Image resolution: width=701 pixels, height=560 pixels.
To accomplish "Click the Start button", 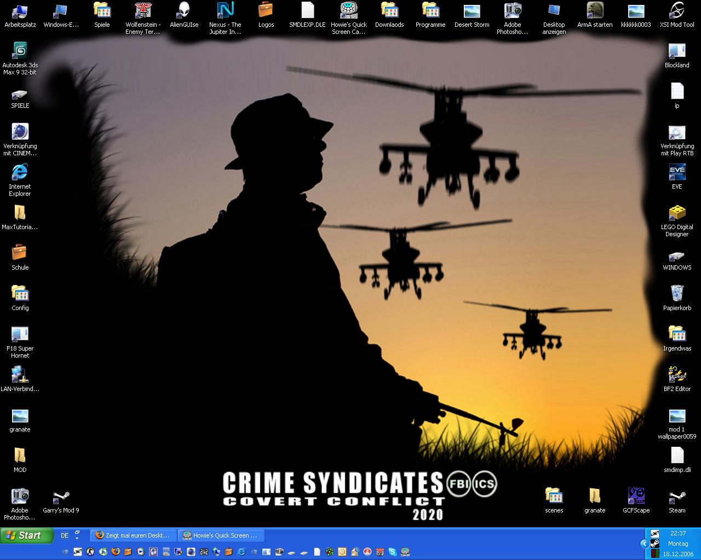I will (27, 535).
